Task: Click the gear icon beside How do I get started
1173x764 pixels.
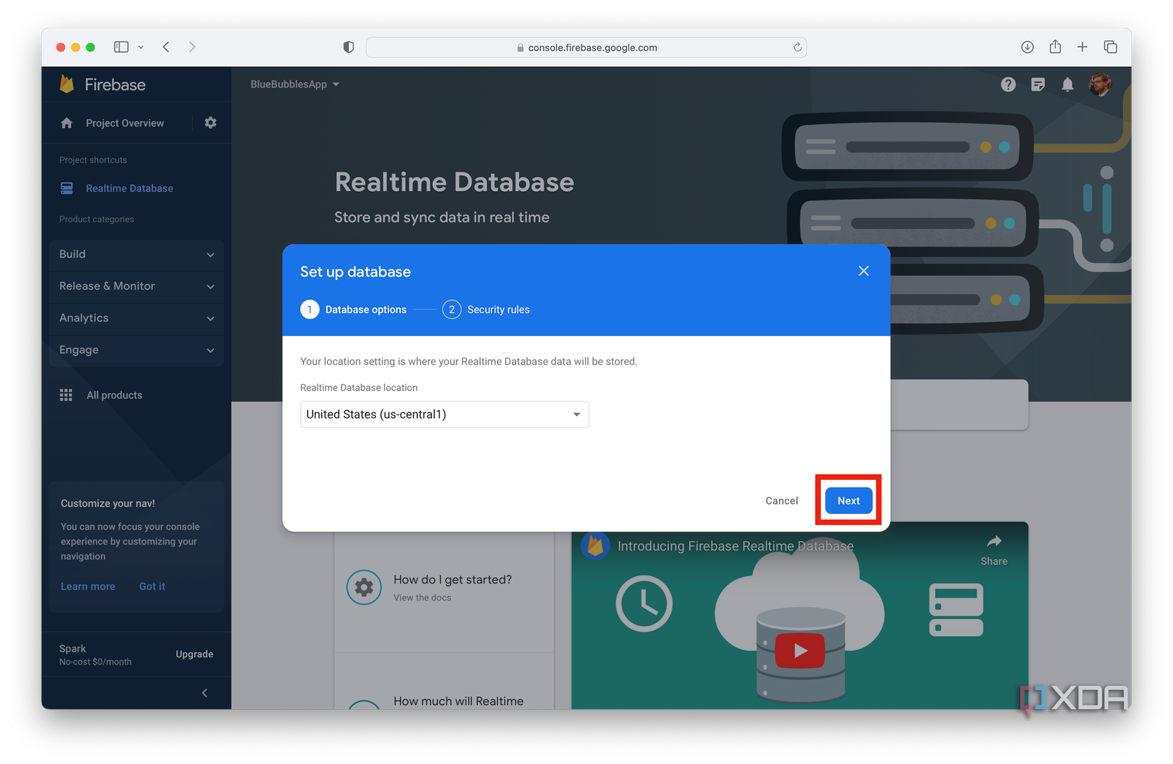Action: point(364,588)
